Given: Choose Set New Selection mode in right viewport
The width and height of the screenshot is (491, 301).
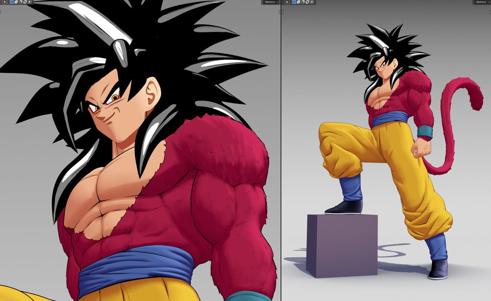Looking at the screenshot, I should 294,2.
